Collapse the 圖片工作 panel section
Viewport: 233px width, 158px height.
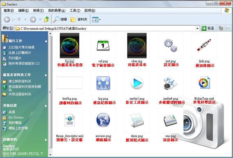[46, 41]
